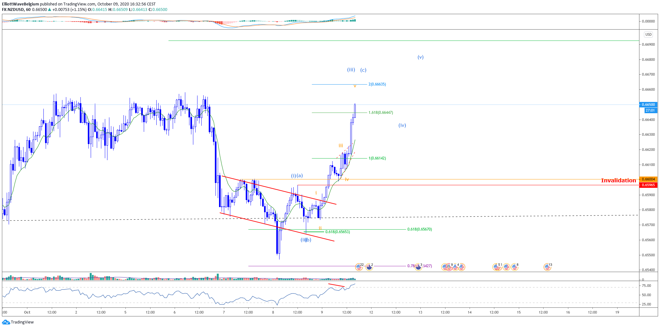Viewport: 660px width, 328px height.
Task: Select the orange i subwave label
Action: pyautogui.click(x=316, y=193)
